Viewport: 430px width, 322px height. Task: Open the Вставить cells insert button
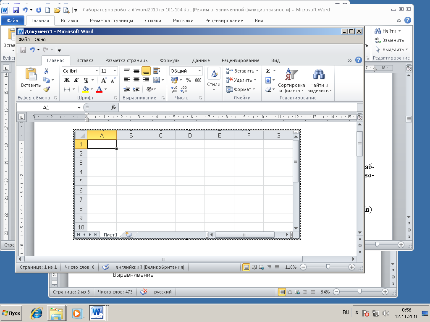(x=242, y=71)
